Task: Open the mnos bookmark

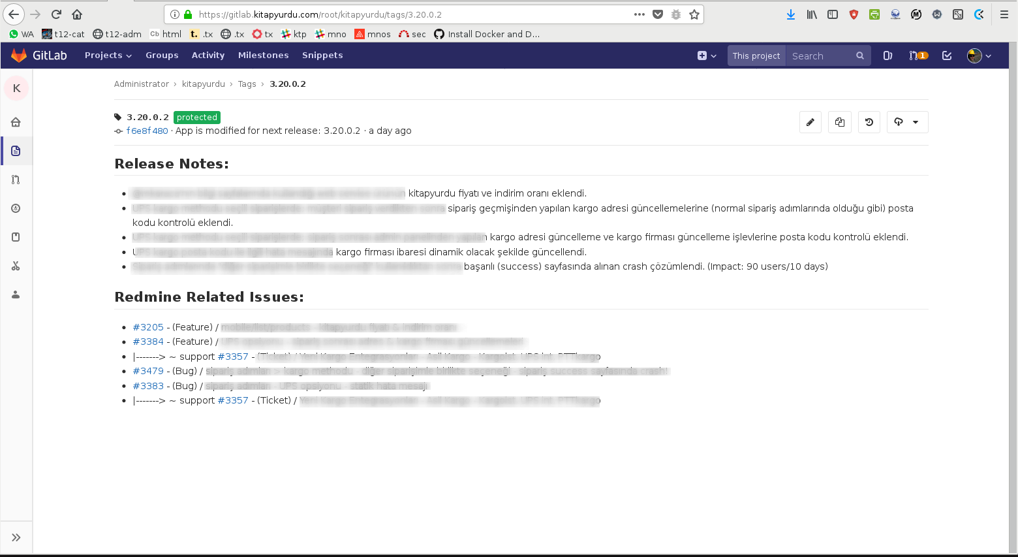Action: tap(373, 34)
